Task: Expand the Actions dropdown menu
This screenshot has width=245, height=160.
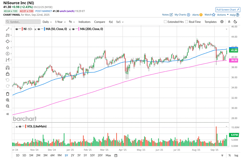Action: 223,15
